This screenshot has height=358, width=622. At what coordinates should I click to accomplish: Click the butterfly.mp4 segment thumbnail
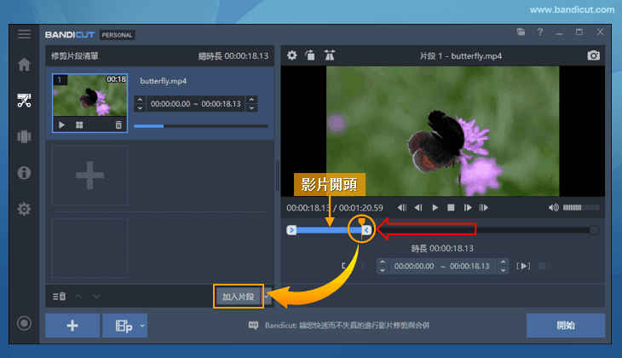pyautogui.click(x=89, y=95)
